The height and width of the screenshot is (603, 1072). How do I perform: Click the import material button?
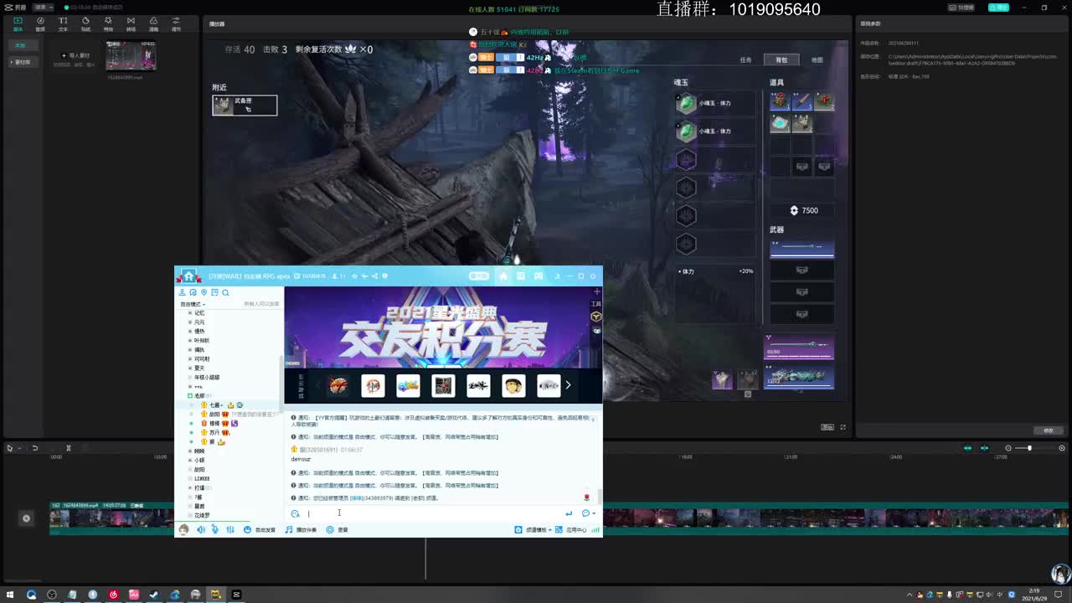click(76, 55)
